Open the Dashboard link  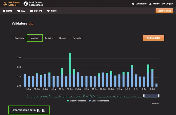click(x=139, y=4)
